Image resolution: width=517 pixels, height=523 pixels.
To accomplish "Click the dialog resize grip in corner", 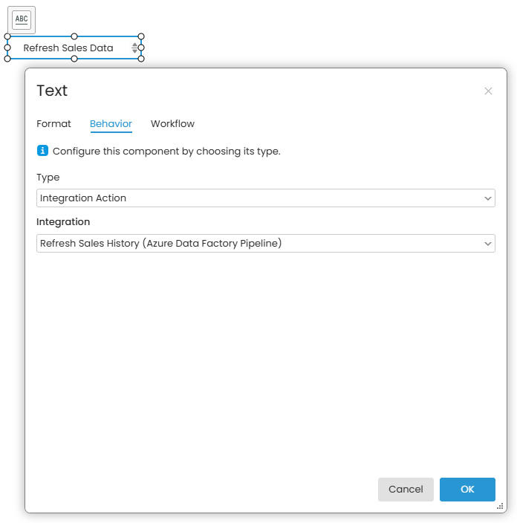I will pos(501,506).
